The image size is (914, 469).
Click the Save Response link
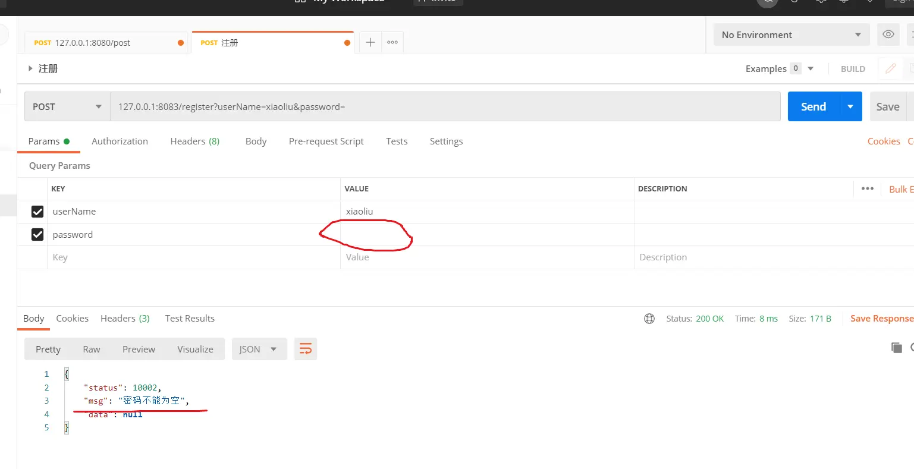pos(882,319)
